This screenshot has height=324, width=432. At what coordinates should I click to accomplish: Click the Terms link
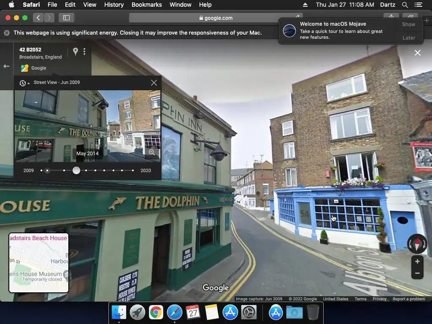point(360,299)
